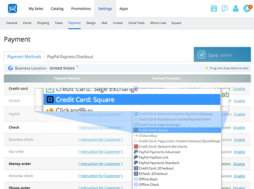Viewport: 254px width, 189px height.
Task: Open Instruction for Customer in PayPal row
Action: 100,114
